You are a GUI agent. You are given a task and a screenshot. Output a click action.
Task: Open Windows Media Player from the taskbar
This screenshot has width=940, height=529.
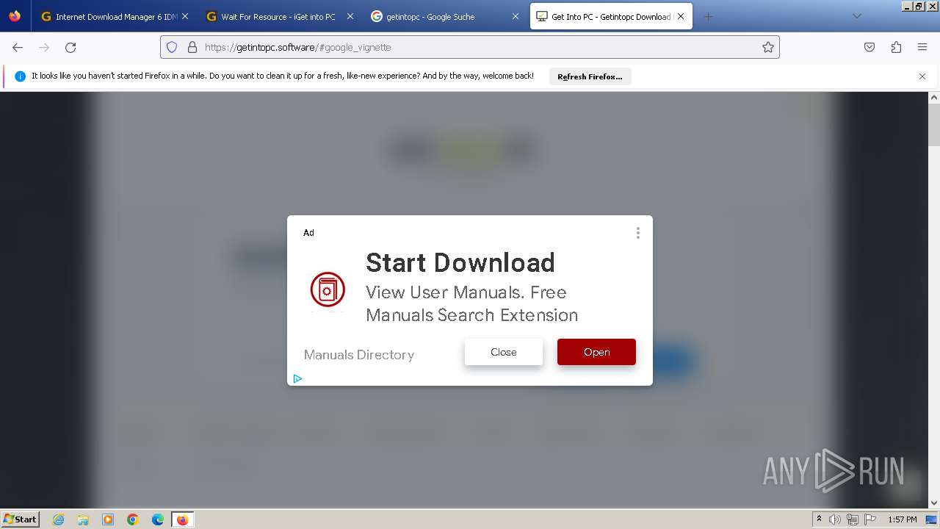pos(108,519)
